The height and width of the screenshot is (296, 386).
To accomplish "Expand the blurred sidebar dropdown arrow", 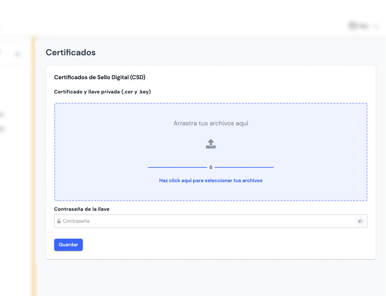I will 17,54.
